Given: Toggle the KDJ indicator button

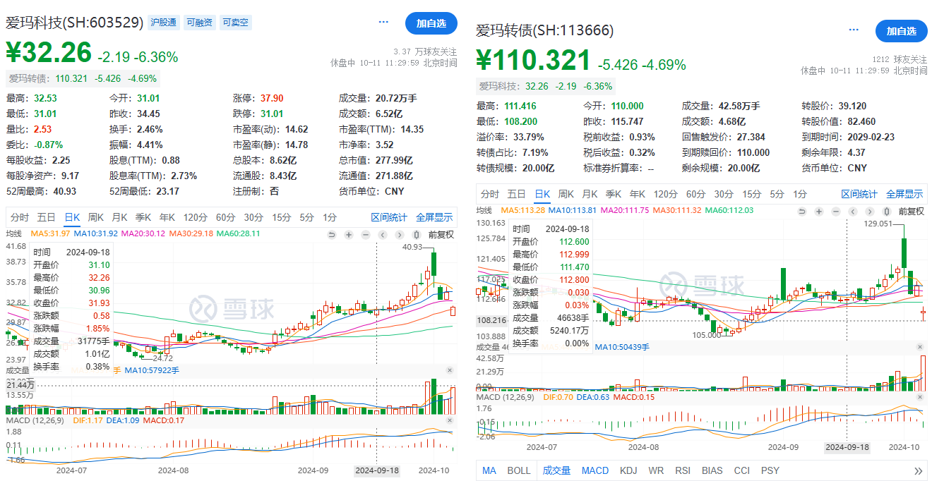Looking at the screenshot, I should pyautogui.click(x=628, y=470).
